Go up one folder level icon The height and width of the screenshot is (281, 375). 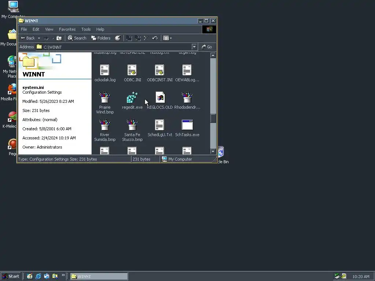point(59,38)
